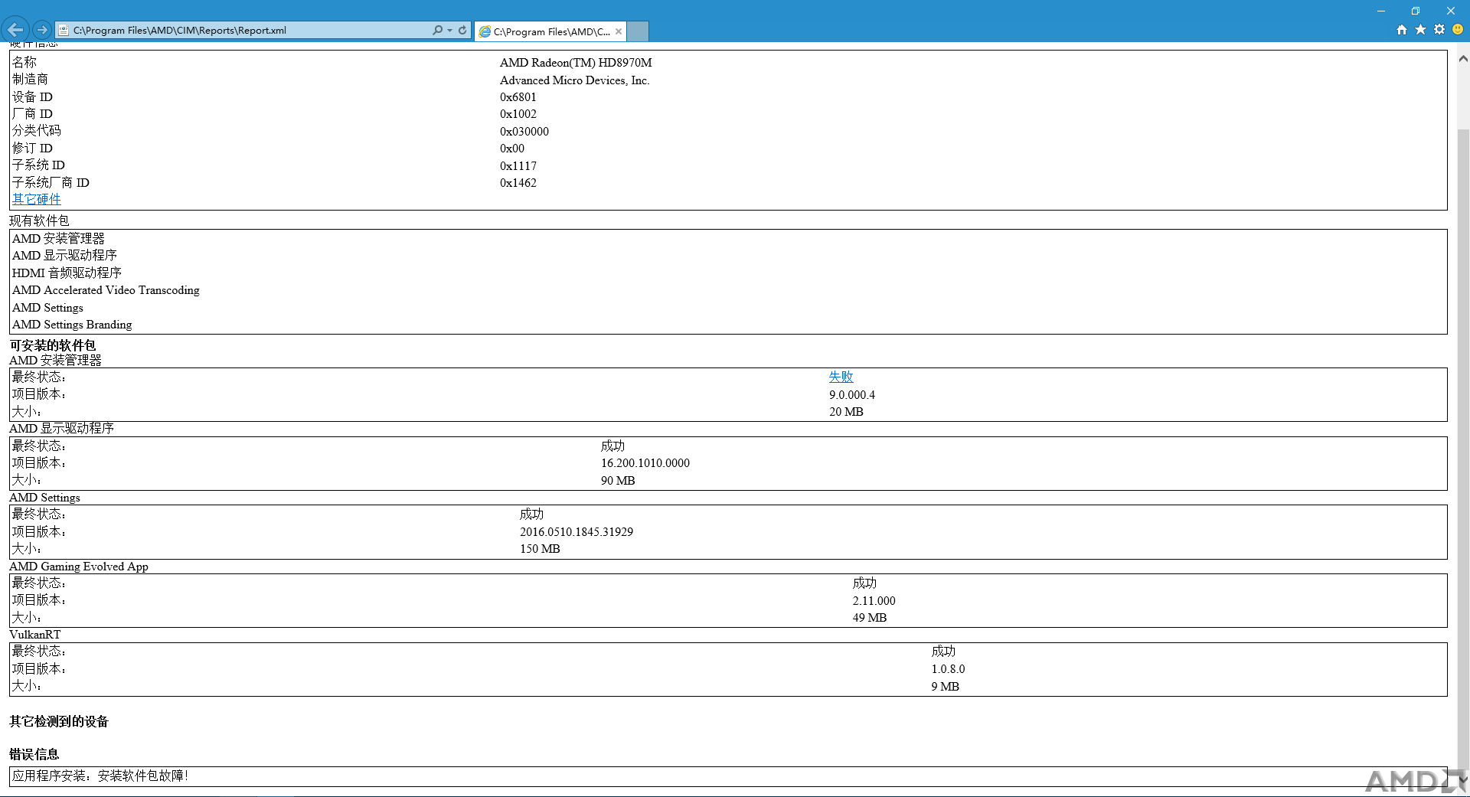Close the Report.xml browser tab
The image size is (1470, 797).
(x=619, y=31)
